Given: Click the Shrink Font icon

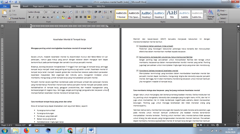Looking at the screenshot, I should click(x=58, y=12).
